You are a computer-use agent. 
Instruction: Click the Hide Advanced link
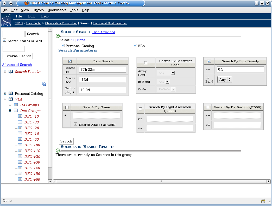104,32
